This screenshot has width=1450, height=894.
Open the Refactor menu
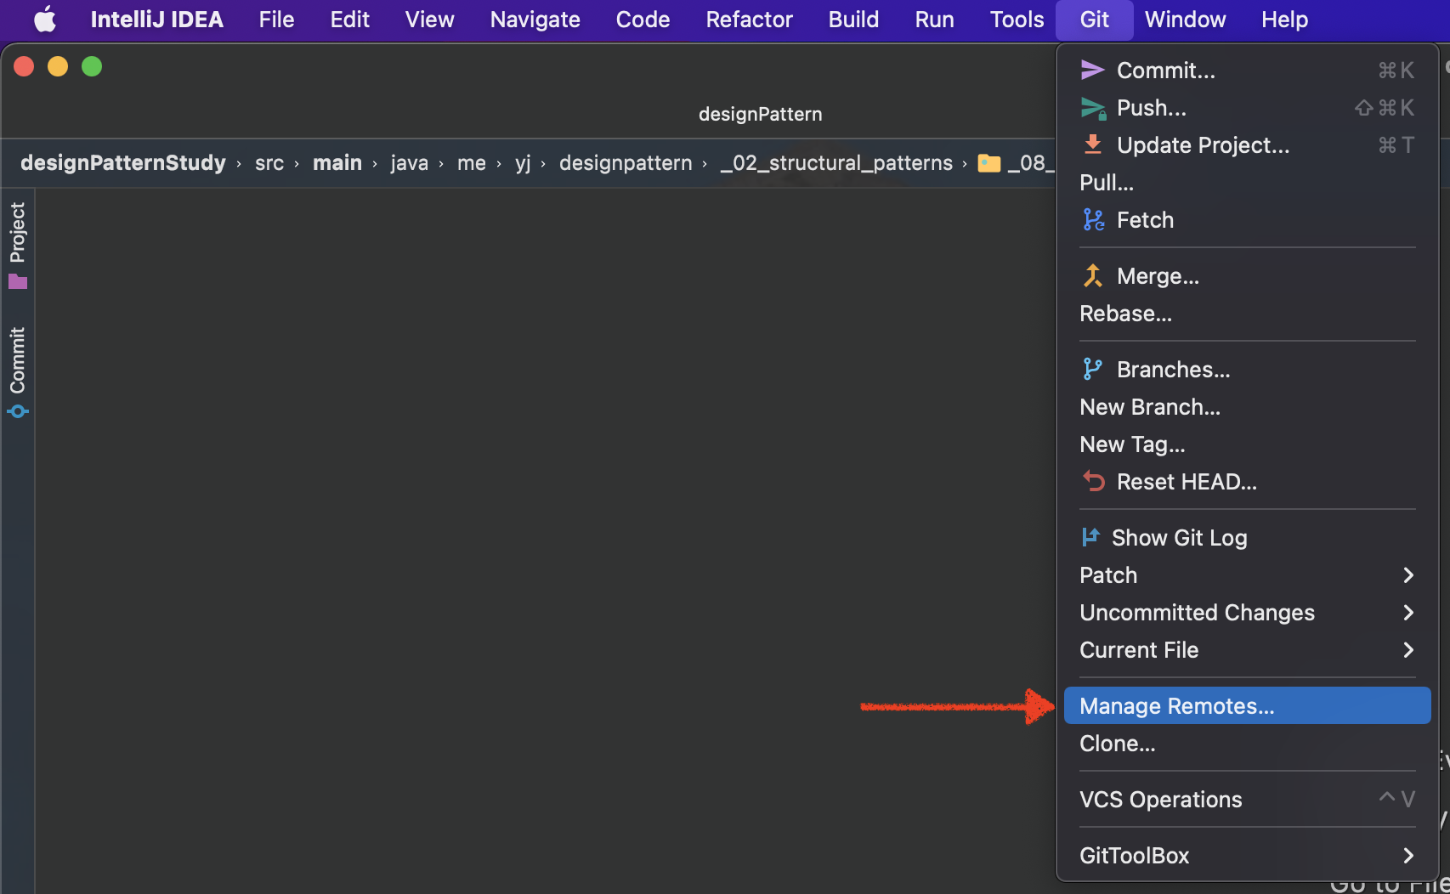point(749,19)
